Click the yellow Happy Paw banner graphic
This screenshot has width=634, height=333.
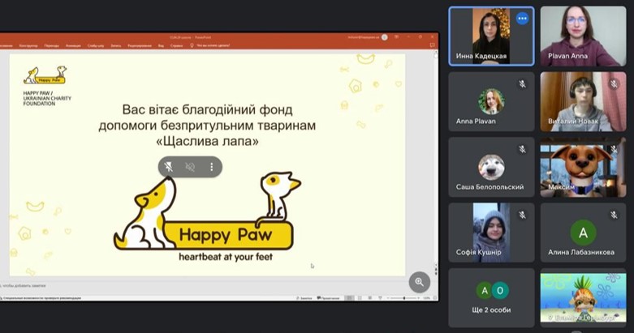tap(229, 234)
